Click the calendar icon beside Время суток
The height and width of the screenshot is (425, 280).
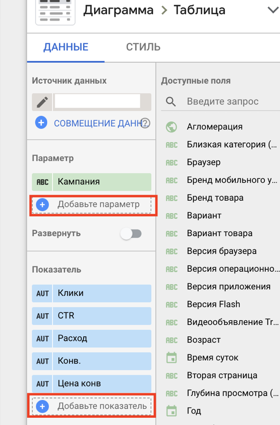point(172,357)
